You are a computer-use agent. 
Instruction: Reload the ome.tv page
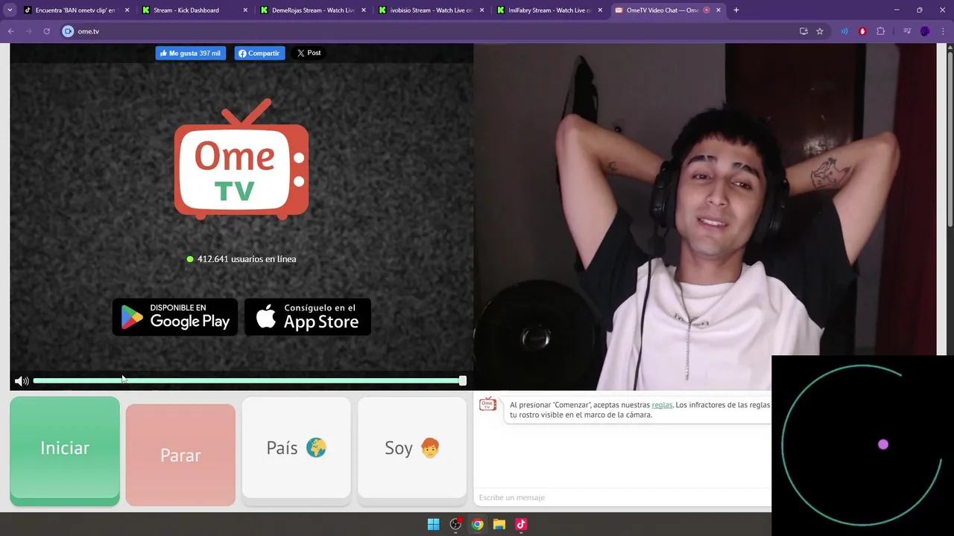pos(46,31)
